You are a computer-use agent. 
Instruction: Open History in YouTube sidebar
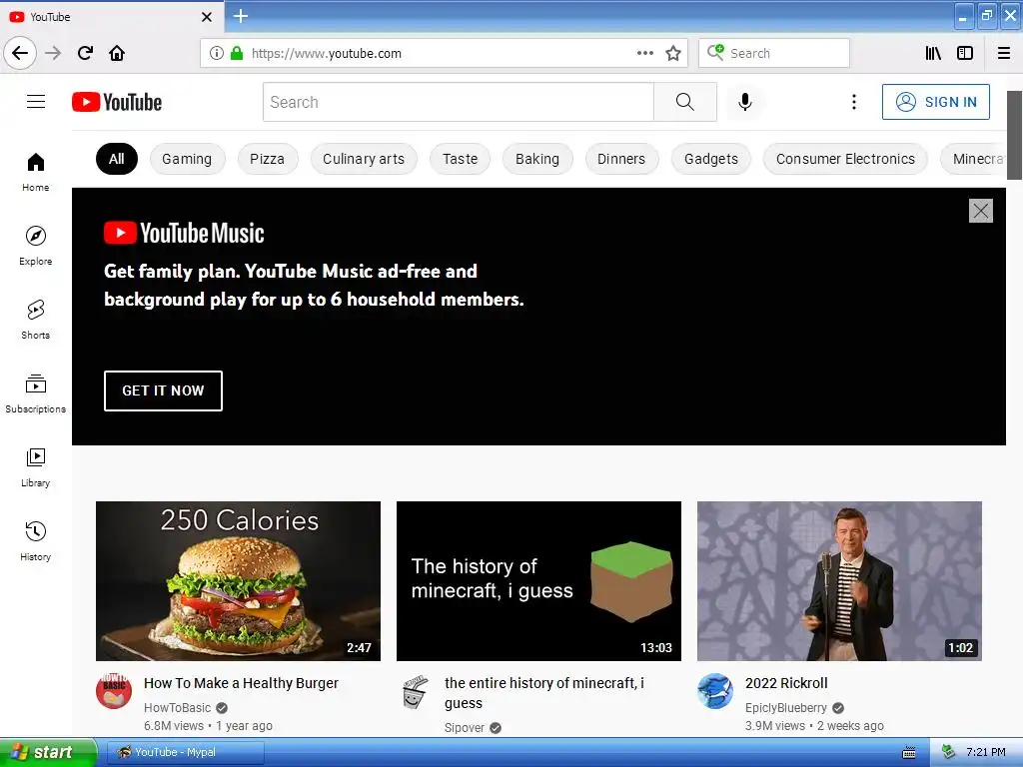point(36,541)
